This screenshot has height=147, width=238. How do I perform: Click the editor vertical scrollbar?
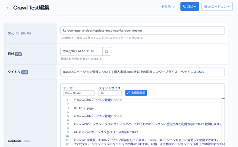[x=223, y=122]
